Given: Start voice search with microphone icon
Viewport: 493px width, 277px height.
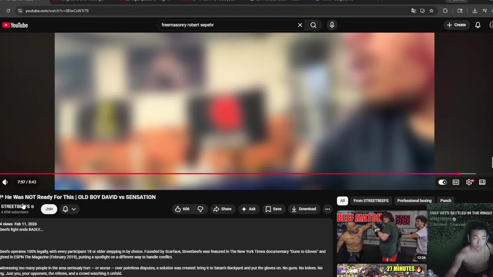Looking at the screenshot, I should [332, 25].
